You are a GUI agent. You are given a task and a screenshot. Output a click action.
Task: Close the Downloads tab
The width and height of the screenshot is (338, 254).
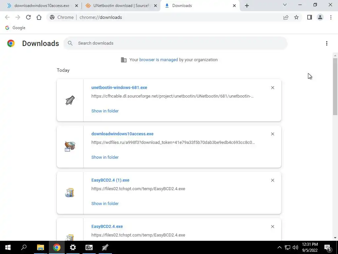coord(234,6)
